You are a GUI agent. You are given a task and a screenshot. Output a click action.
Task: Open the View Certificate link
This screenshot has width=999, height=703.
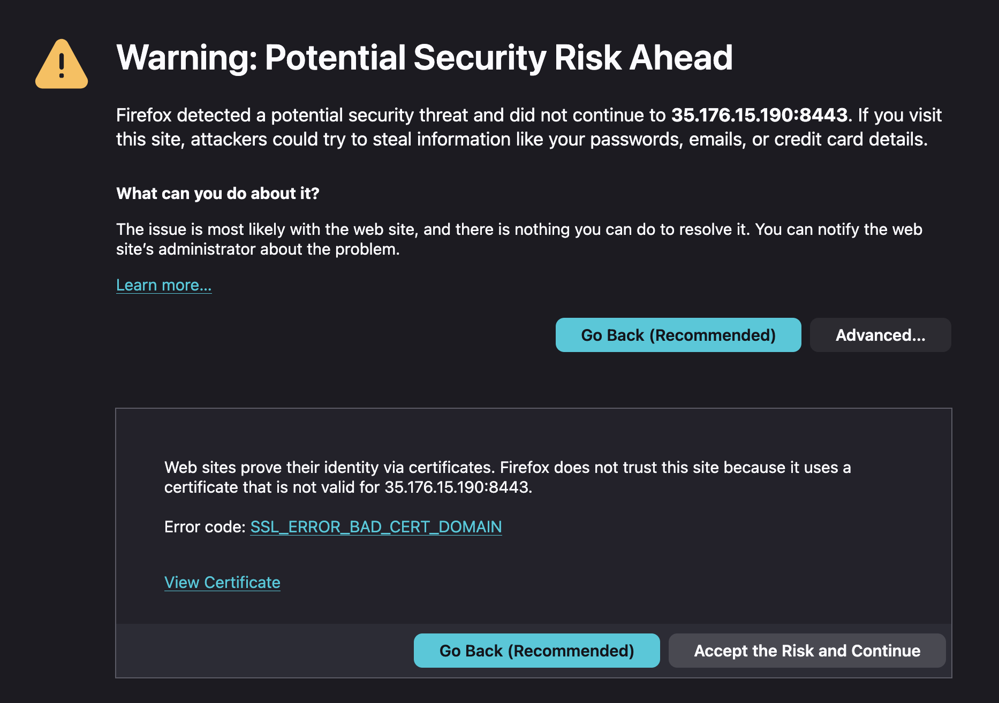[222, 583]
